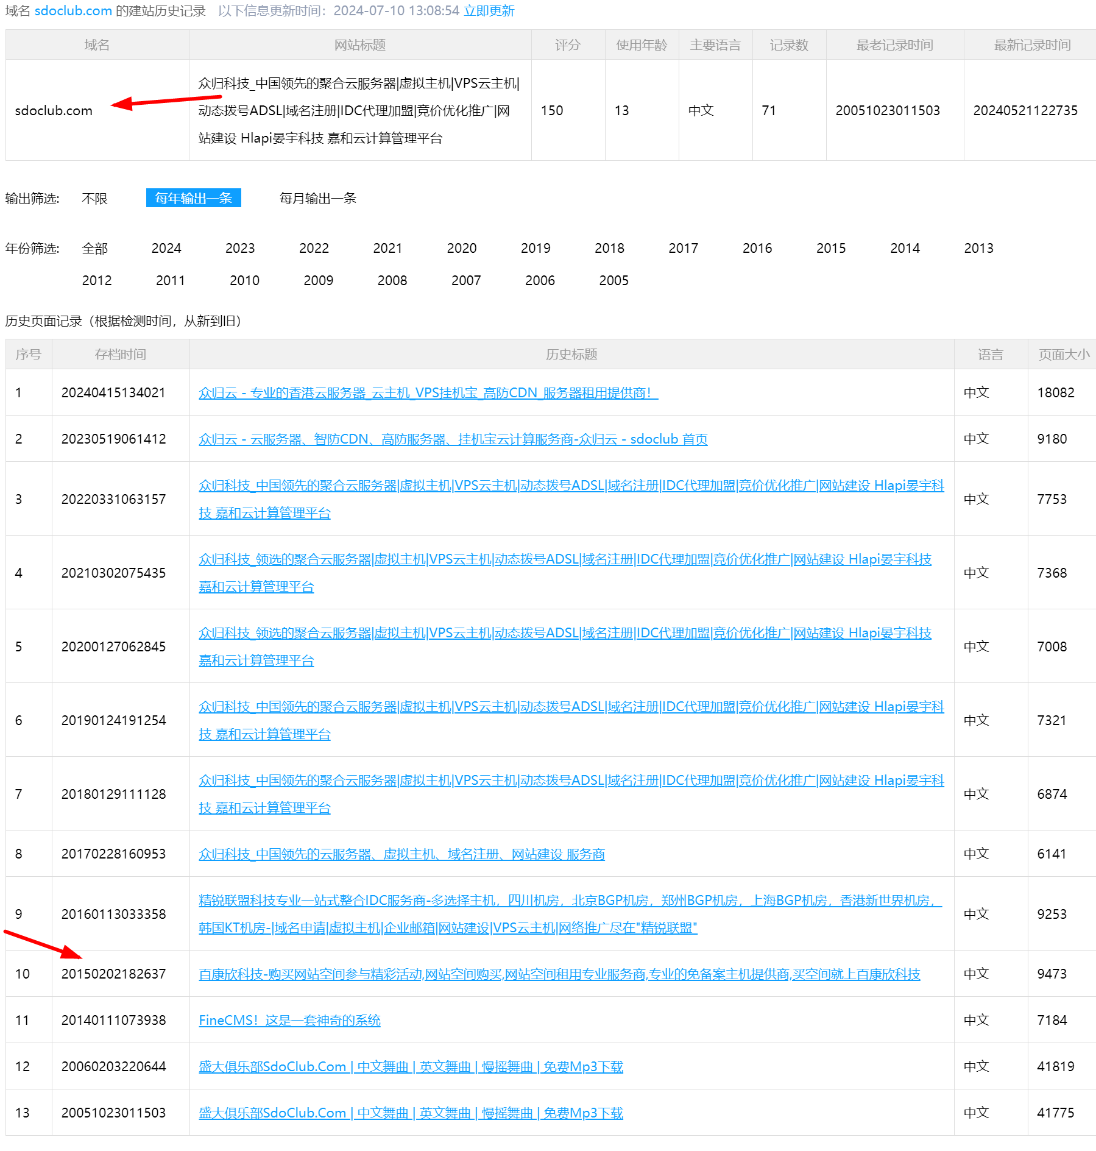Filter records by year 2019
This screenshot has height=1151, width=1096.
(536, 249)
